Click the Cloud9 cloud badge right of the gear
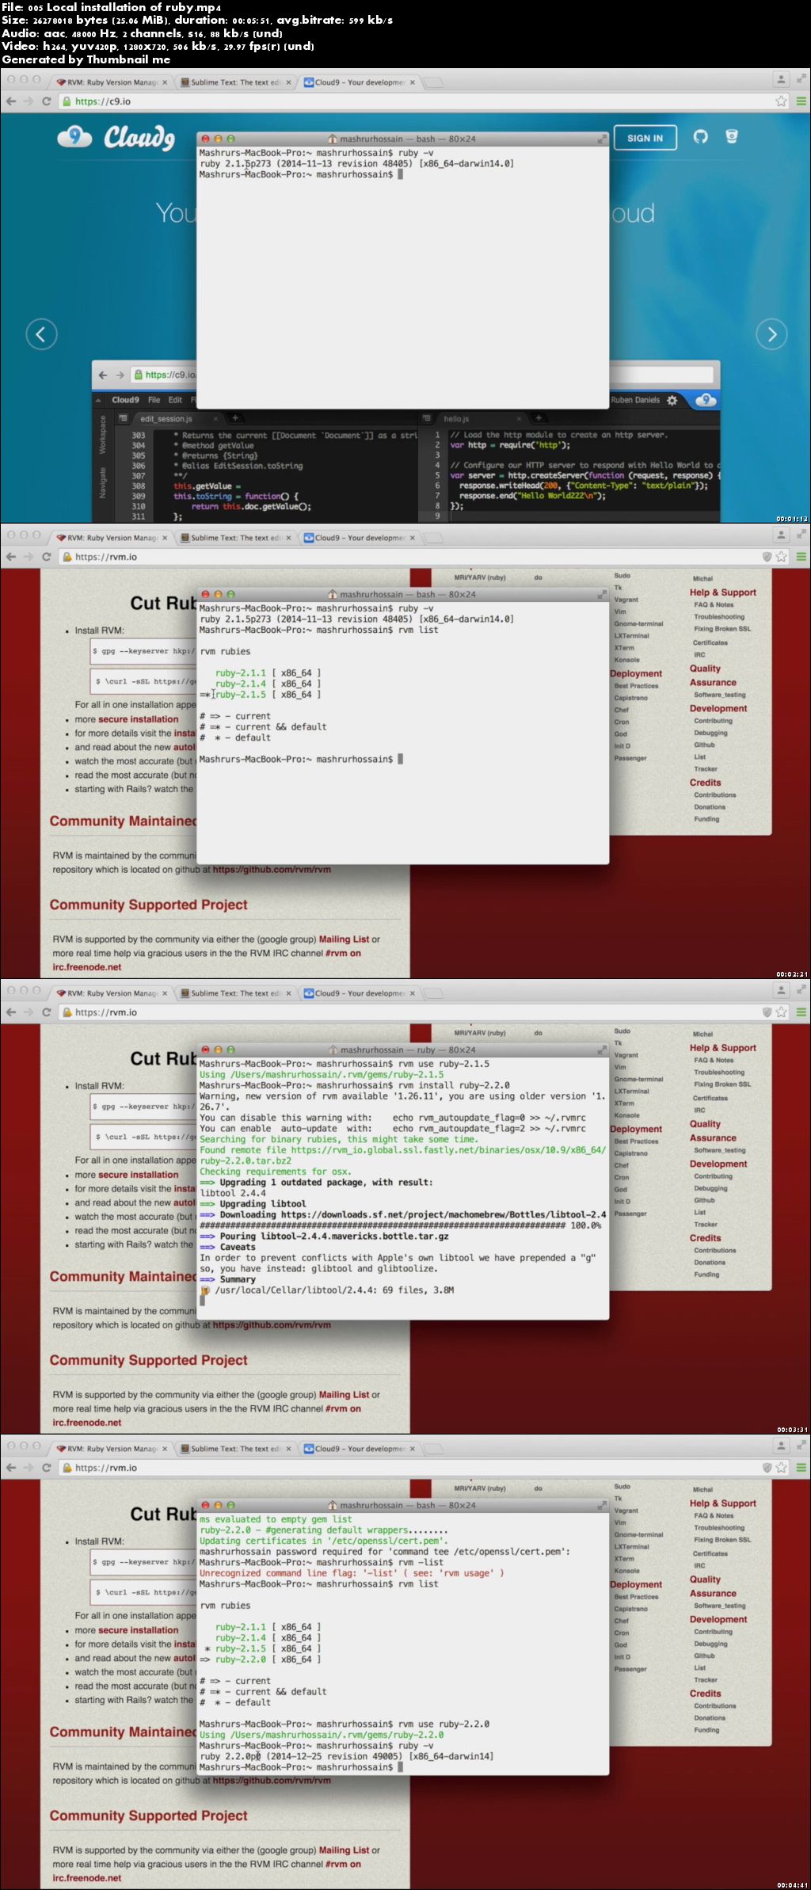Image resolution: width=811 pixels, height=1890 pixels. pyautogui.click(x=706, y=400)
